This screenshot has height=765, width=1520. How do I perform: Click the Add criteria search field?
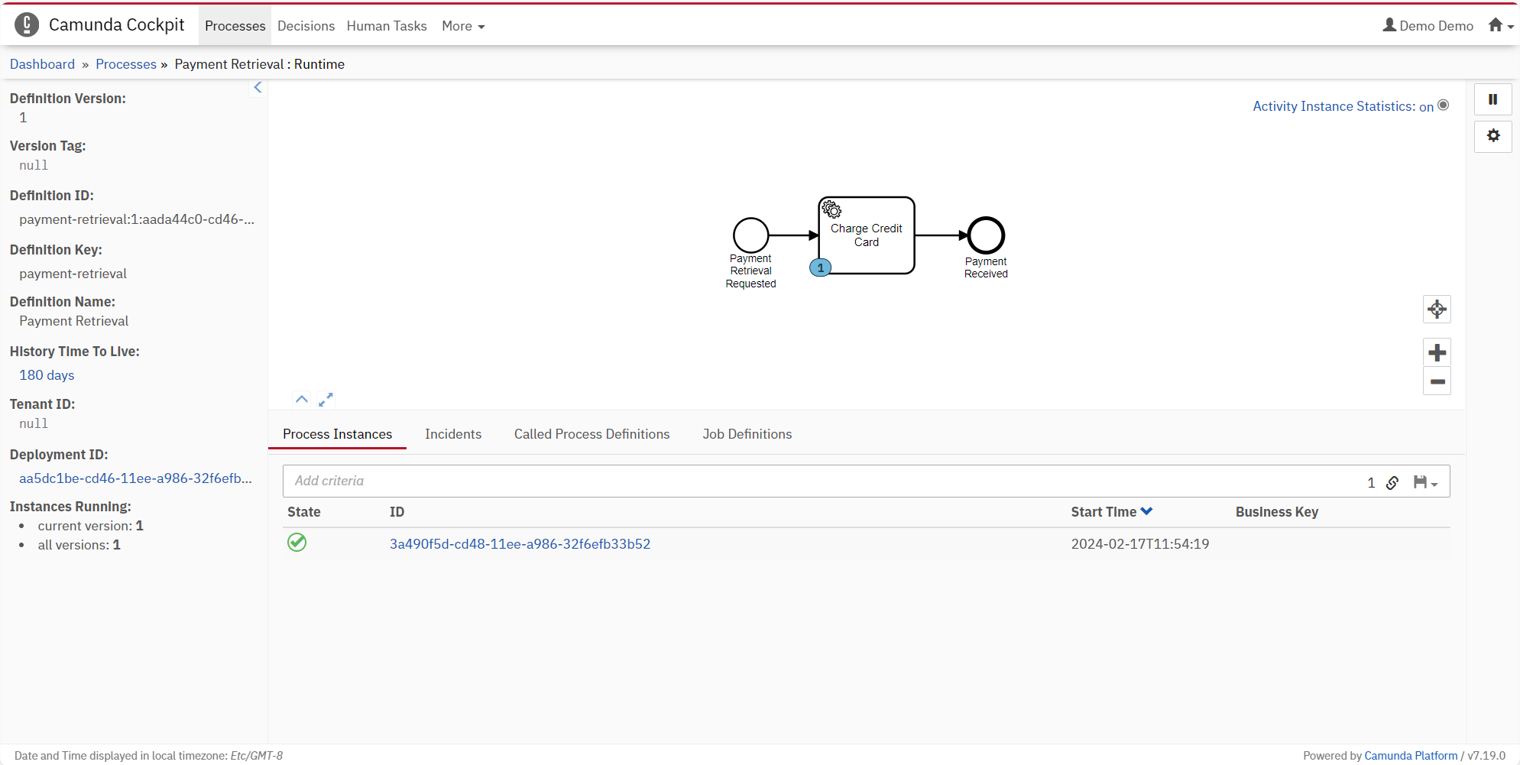(825, 481)
